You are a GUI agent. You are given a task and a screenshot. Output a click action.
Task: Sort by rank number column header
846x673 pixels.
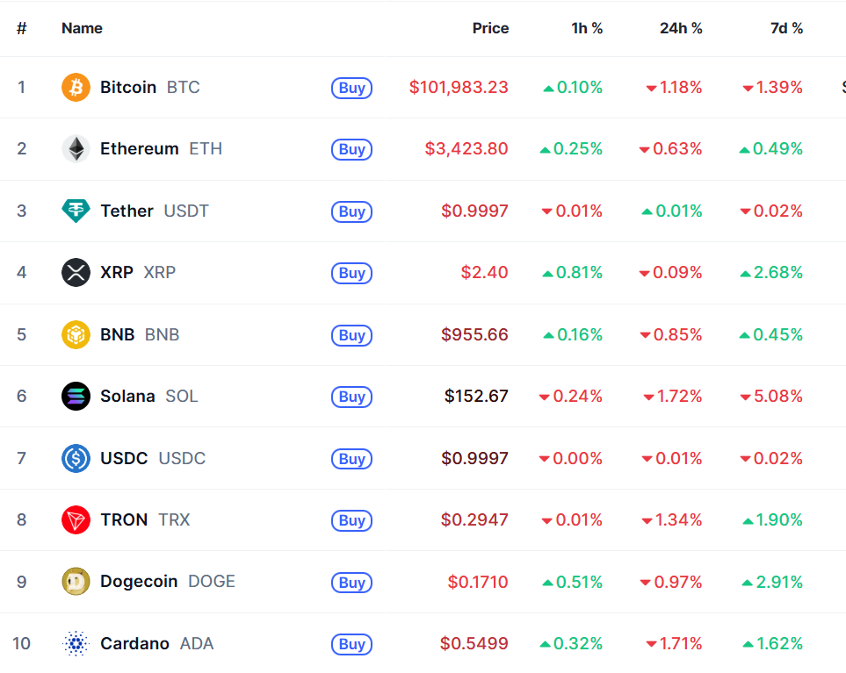22,28
